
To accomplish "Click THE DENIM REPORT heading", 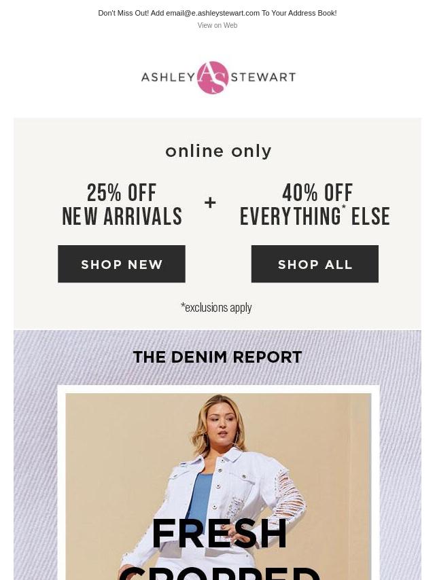I will coord(217,357).
